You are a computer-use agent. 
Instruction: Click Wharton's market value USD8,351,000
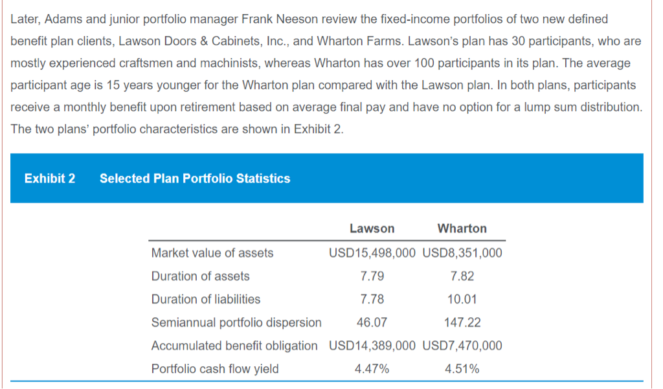462,253
